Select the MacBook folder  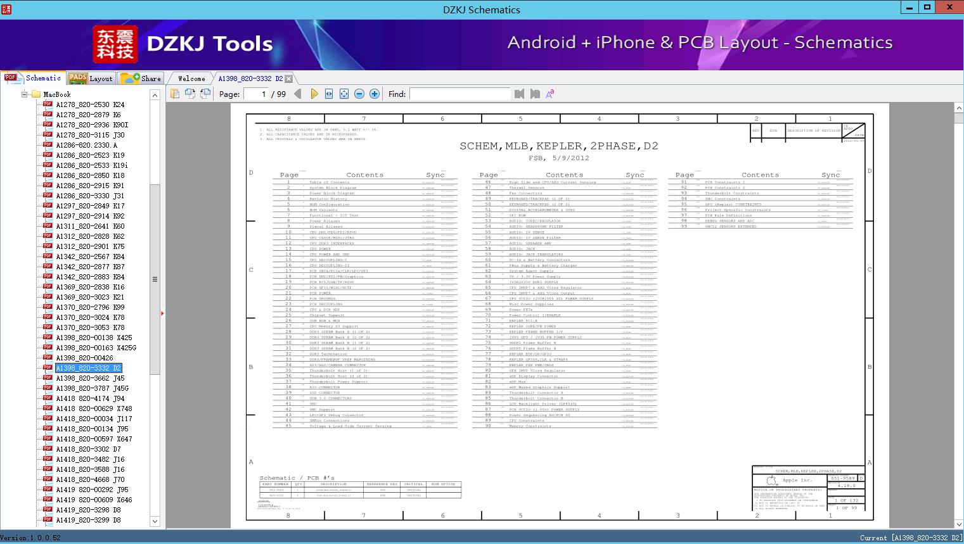click(56, 94)
